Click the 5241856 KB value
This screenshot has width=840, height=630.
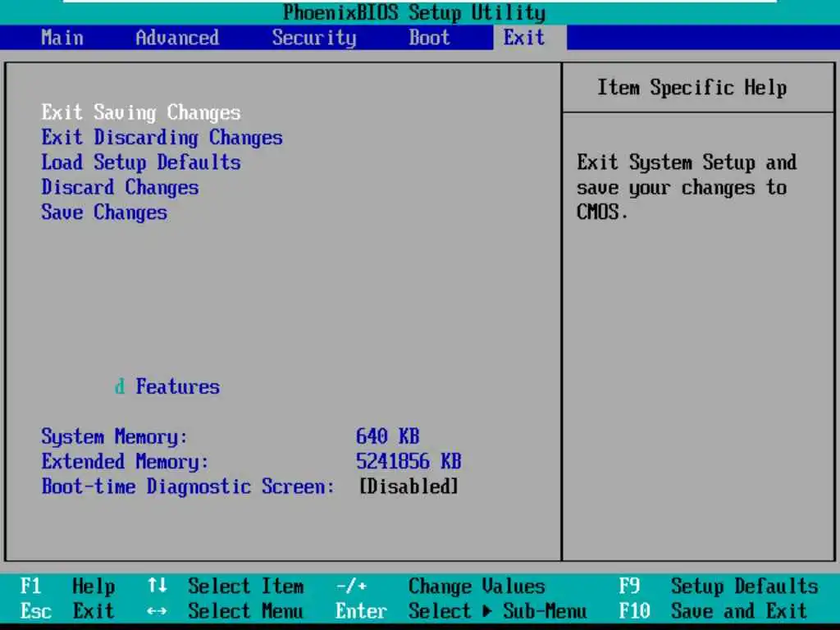pos(409,461)
